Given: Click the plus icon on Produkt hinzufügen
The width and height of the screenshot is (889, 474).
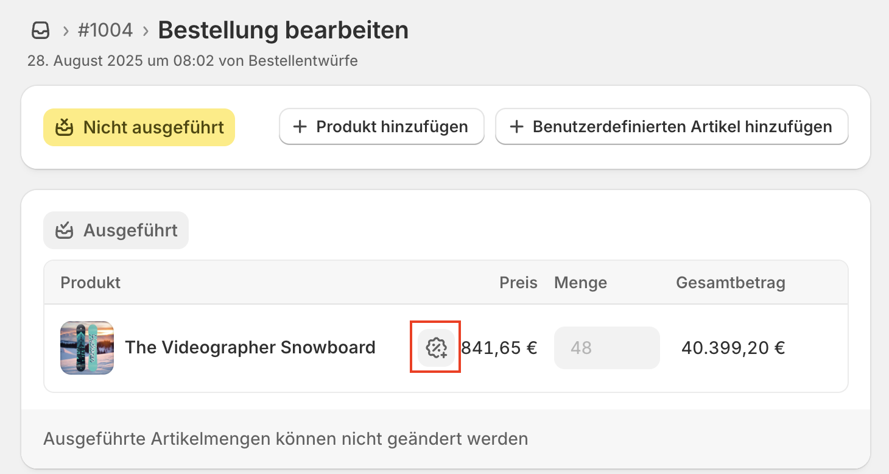Looking at the screenshot, I should pyautogui.click(x=300, y=127).
